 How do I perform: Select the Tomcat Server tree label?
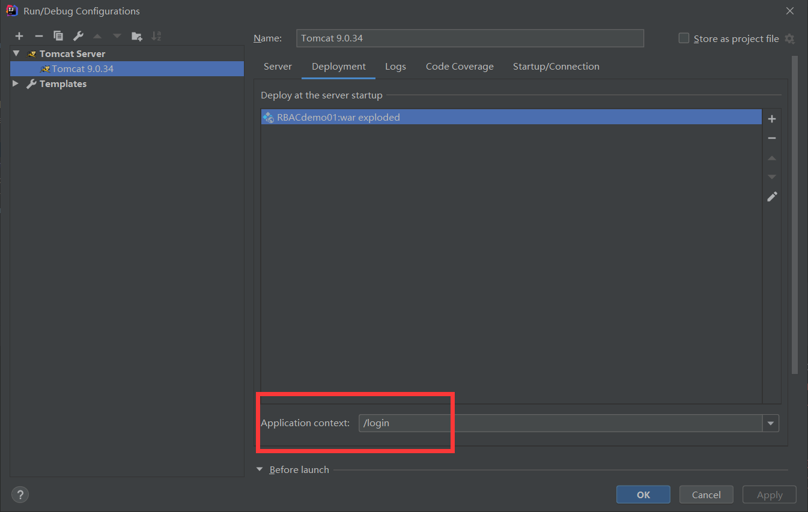(72, 53)
